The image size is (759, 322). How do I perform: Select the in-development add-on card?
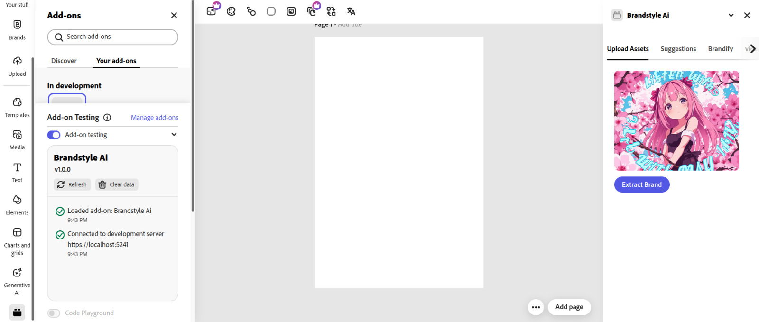click(x=67, y=99)
